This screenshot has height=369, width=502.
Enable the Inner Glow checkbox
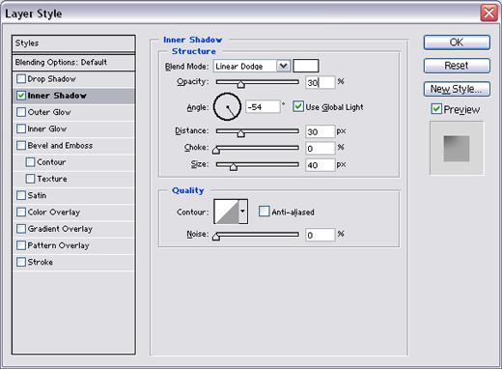pos(21,128)
